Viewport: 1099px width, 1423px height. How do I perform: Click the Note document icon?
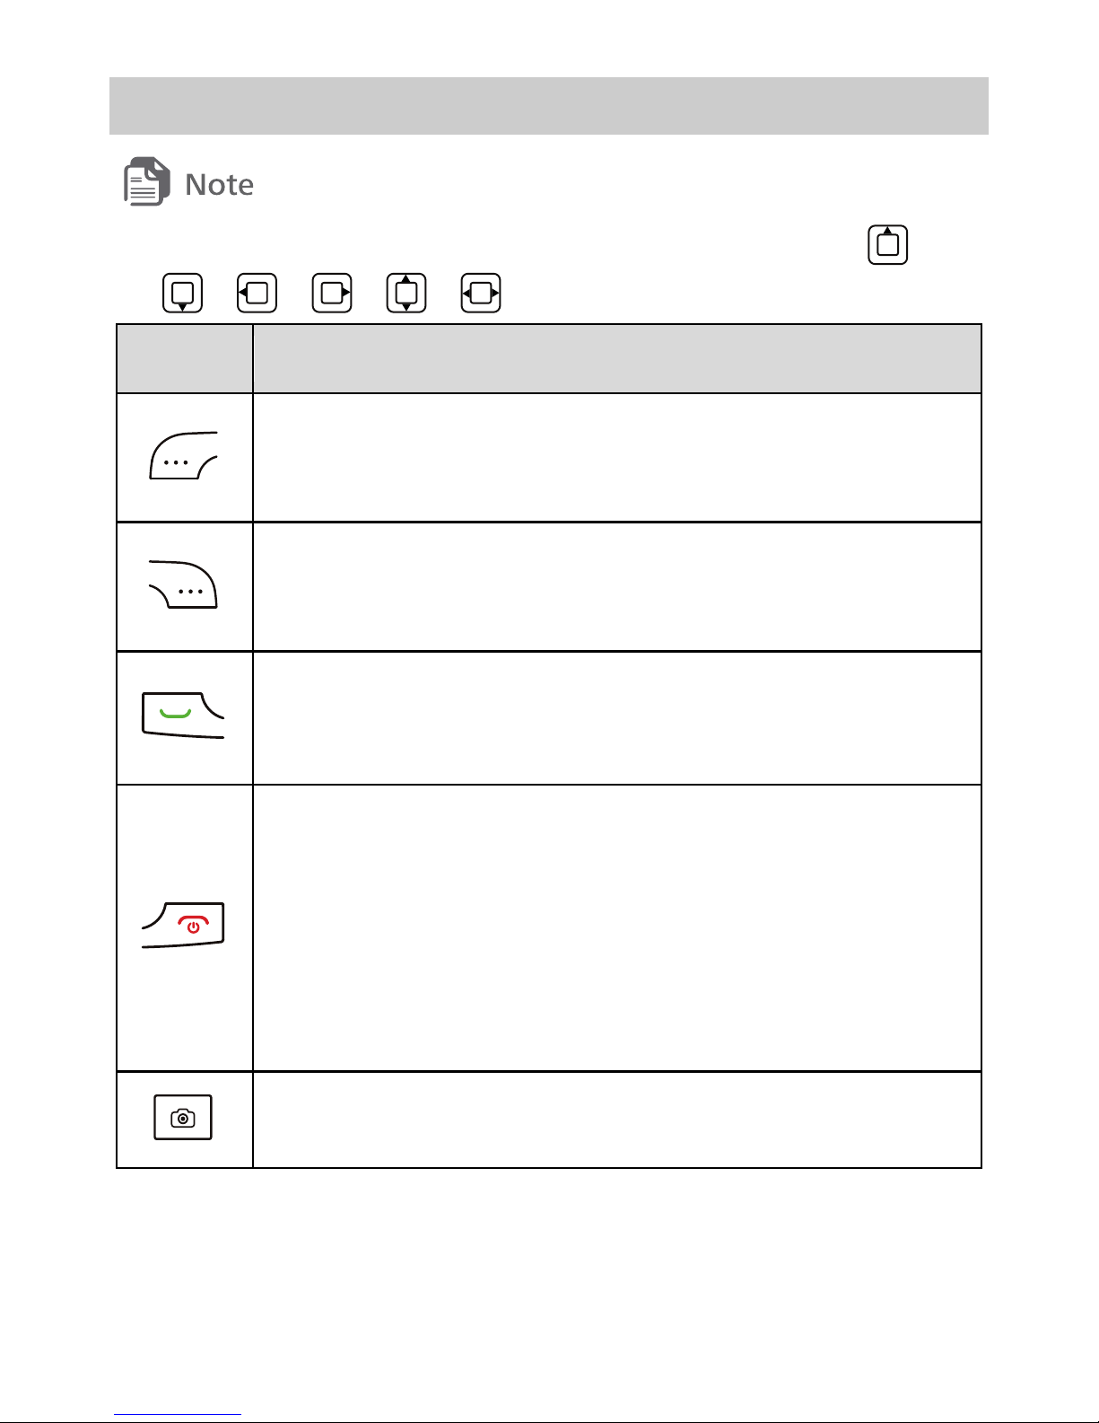coord(146,181)
